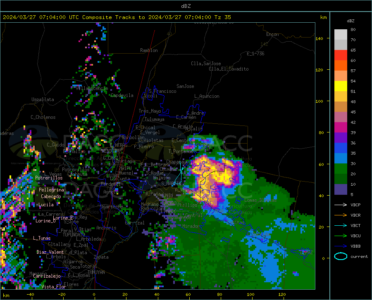This screenshot has width=372, height=300.
Task: Click the Carrizalejo pink label
Action: tap(47, 276)
